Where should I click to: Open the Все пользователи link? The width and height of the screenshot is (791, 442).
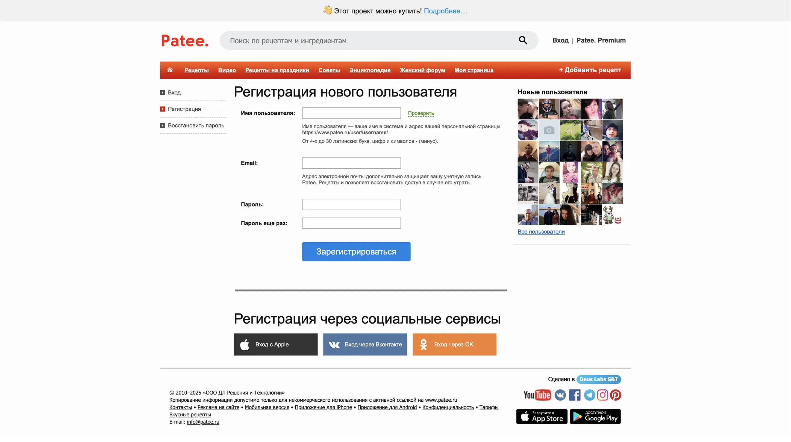541,232
